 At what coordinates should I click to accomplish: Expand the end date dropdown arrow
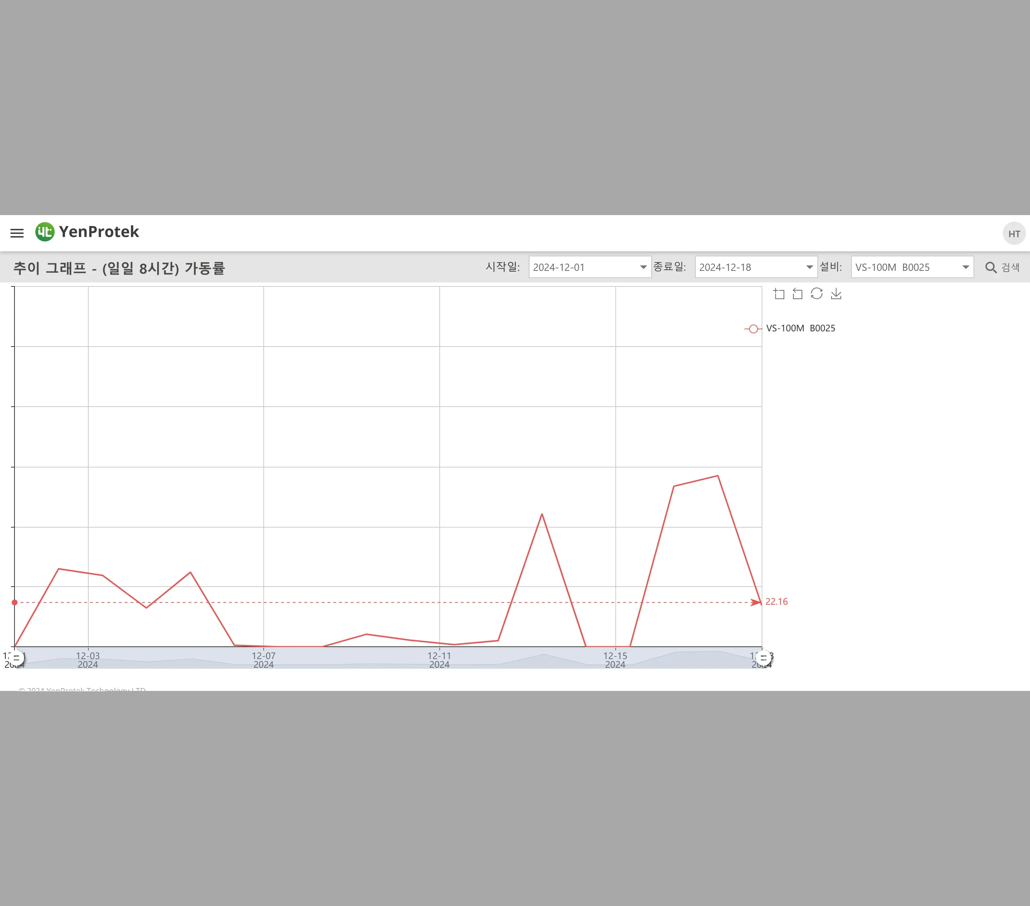click(x=809, y=267)
